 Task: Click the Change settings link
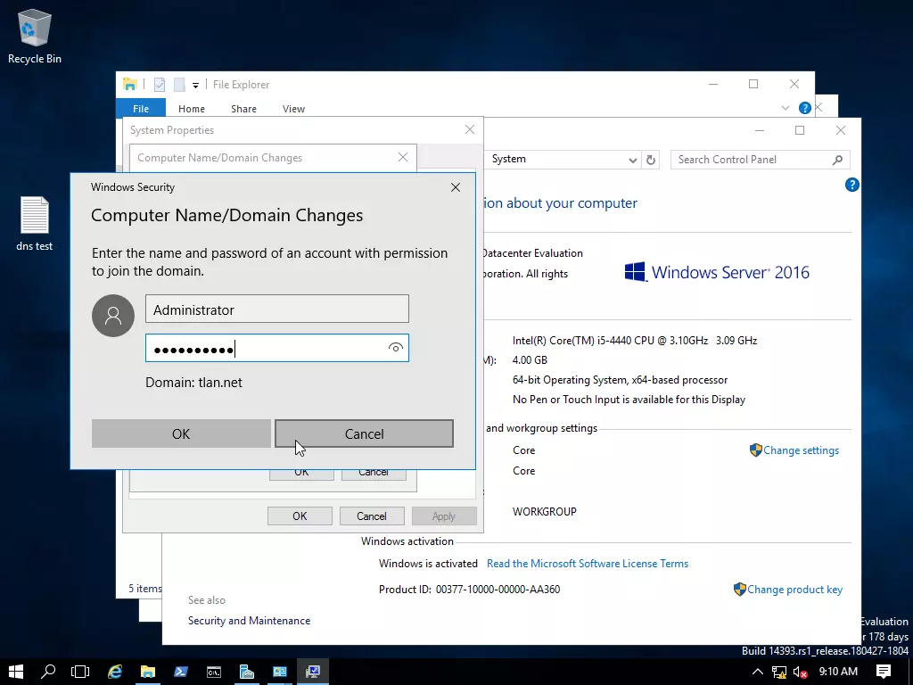pyautogui.click(x=801, y=450)
